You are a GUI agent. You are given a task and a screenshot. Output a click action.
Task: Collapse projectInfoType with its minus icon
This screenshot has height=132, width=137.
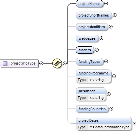41,63
